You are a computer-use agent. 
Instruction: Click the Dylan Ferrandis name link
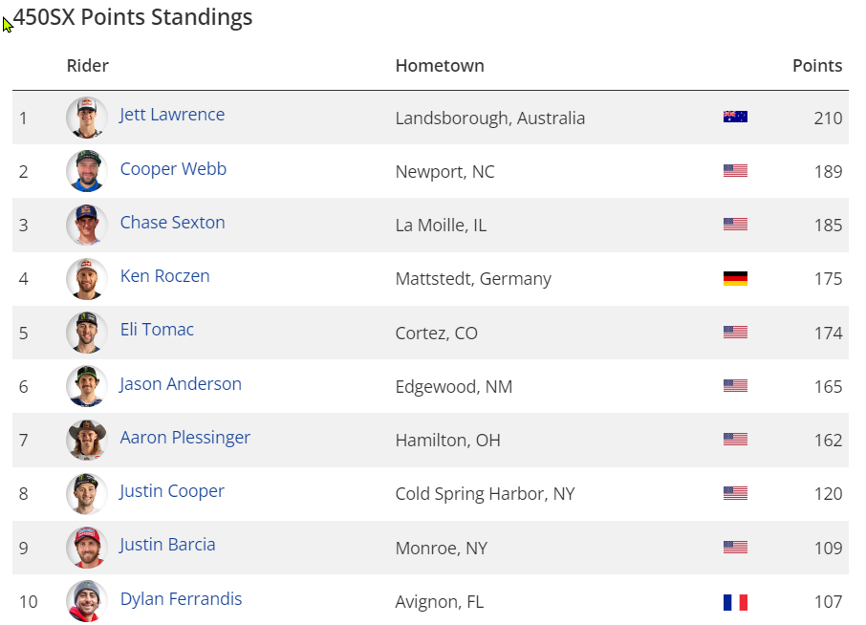181,599
